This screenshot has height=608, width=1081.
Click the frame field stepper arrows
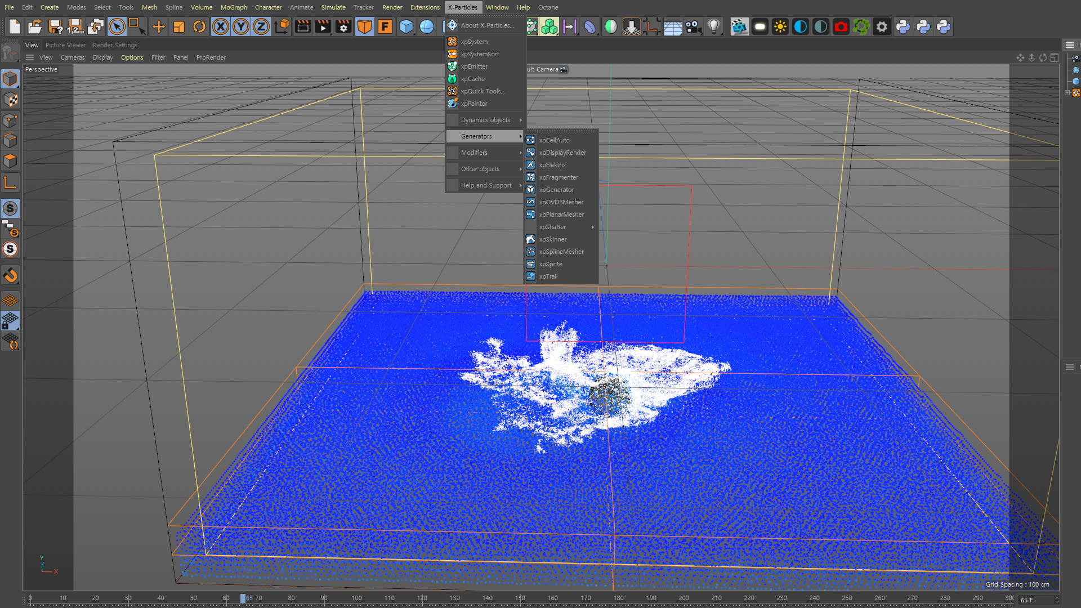(x=1056, y=600)
